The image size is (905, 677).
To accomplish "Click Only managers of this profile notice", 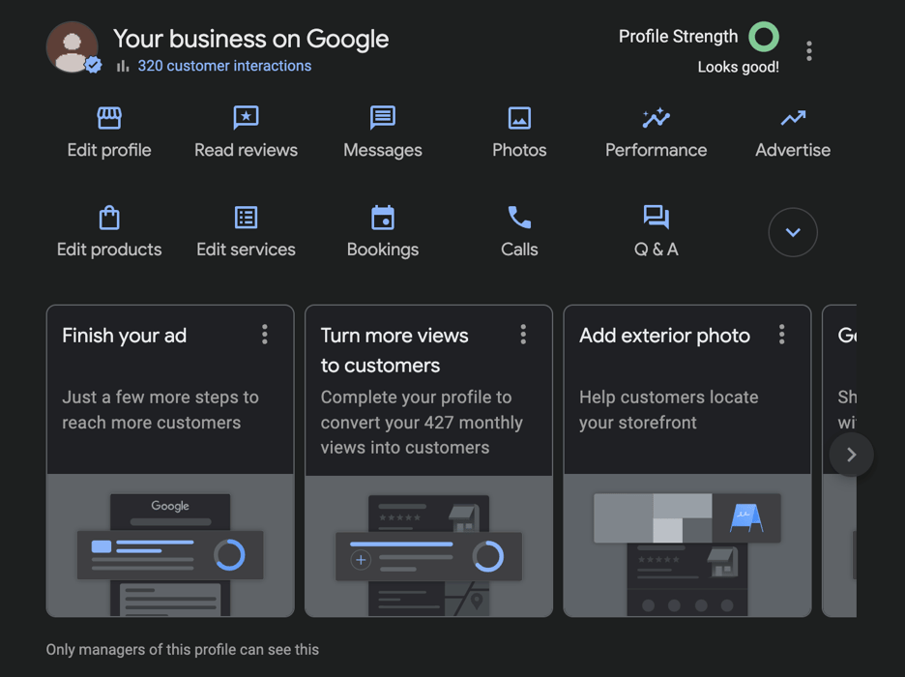I will 183,650.
